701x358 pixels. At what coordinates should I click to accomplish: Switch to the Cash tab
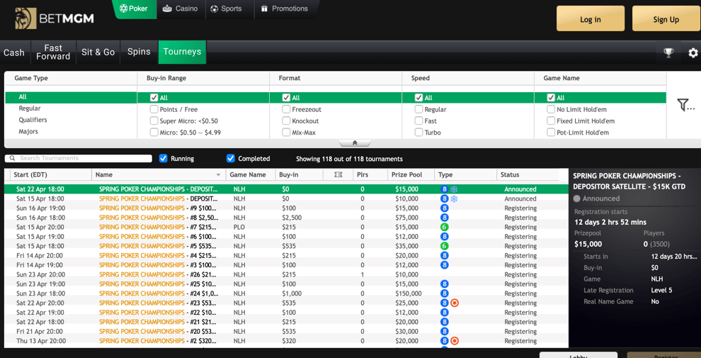[x=14, y=52]
